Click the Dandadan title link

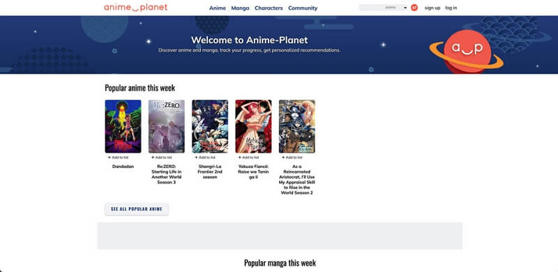123,166
